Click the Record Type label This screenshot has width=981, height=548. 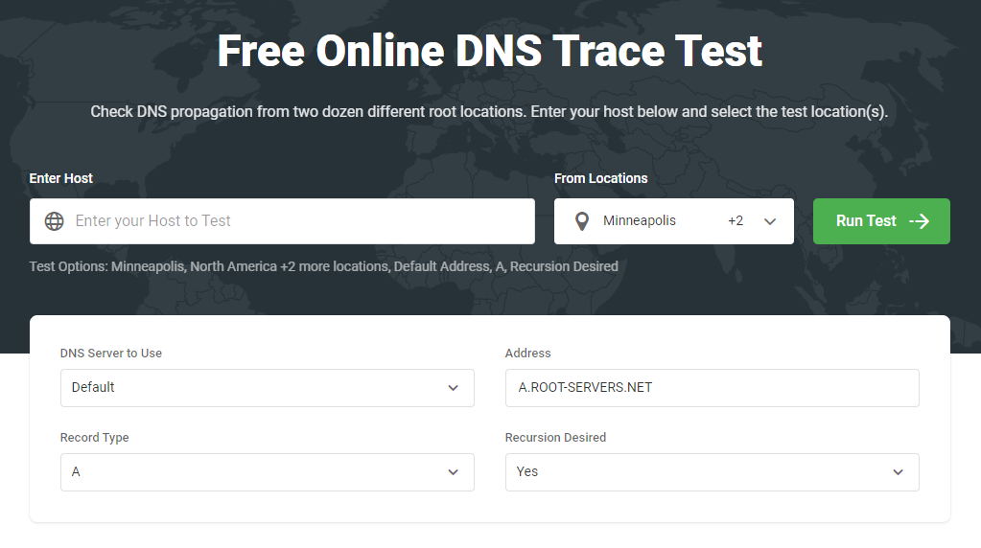coord(95,438)
